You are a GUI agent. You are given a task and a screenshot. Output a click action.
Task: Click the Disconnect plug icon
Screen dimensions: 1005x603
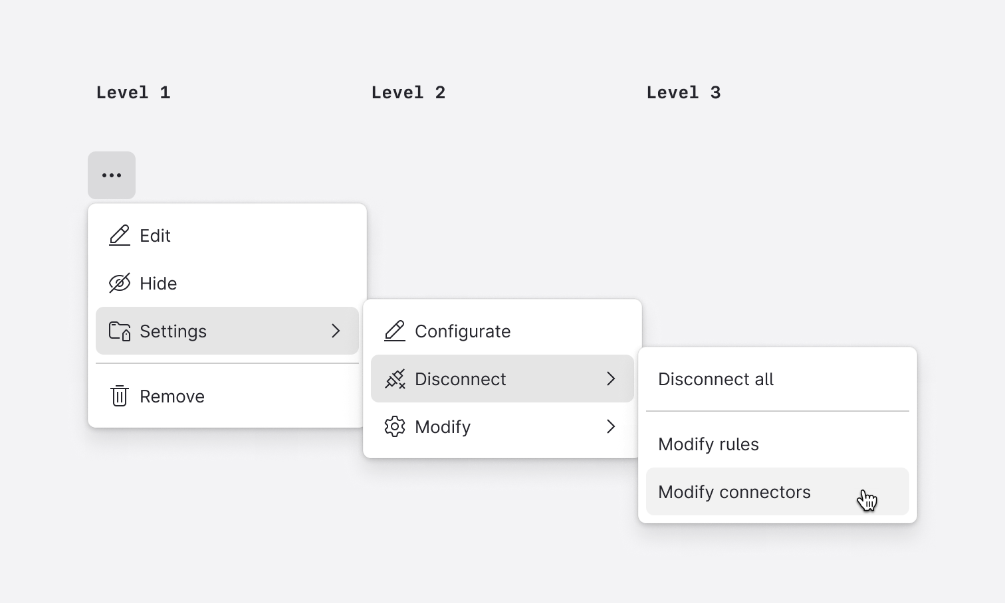point(395,379)
